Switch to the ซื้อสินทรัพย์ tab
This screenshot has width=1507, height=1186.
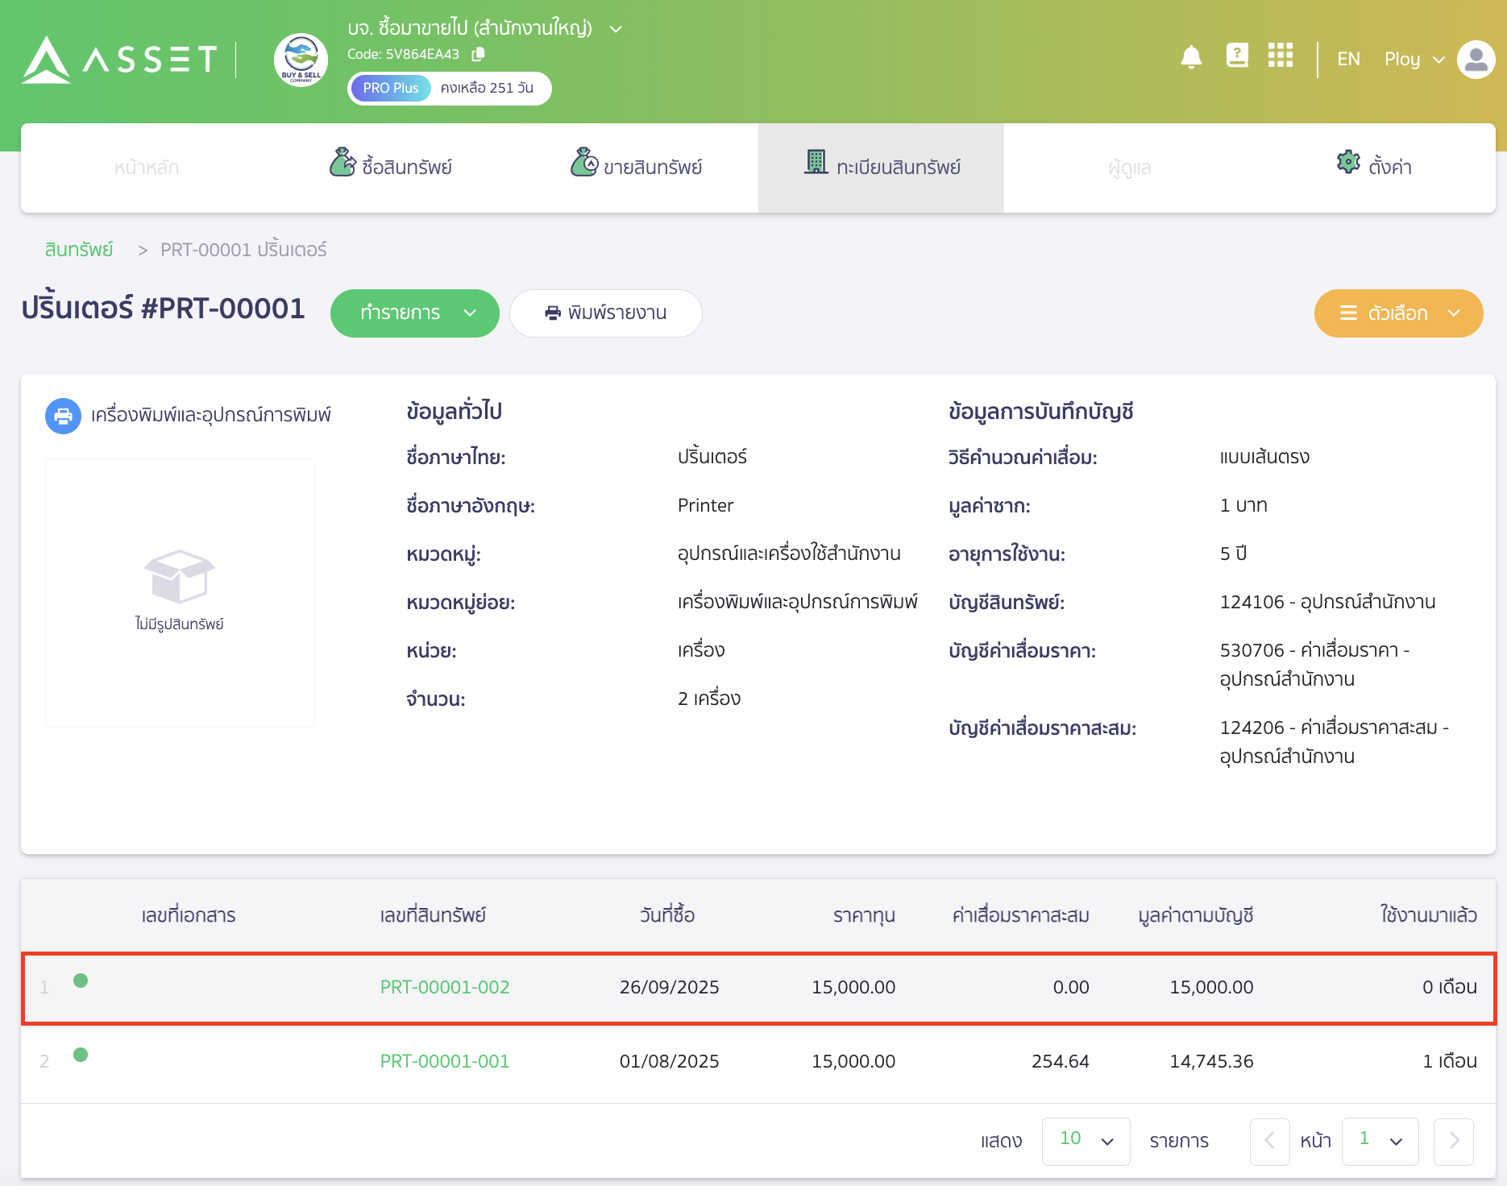392,167
